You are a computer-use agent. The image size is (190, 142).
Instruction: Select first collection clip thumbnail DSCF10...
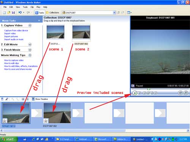pyautogui.click(x=55, y=32)
